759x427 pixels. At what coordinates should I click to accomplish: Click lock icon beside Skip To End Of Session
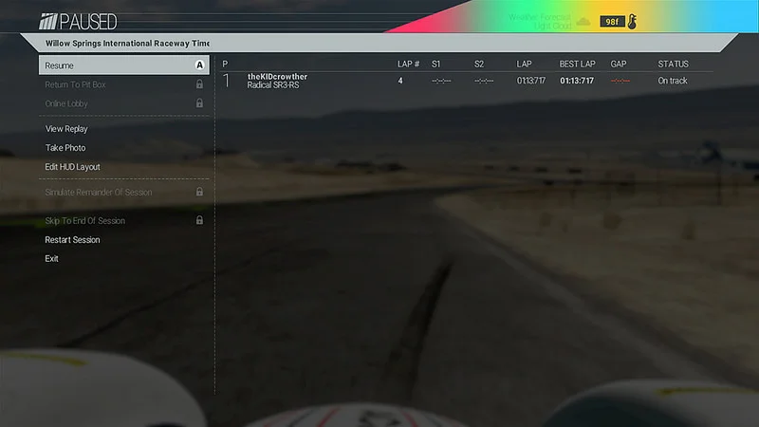[x=199, y=220]
